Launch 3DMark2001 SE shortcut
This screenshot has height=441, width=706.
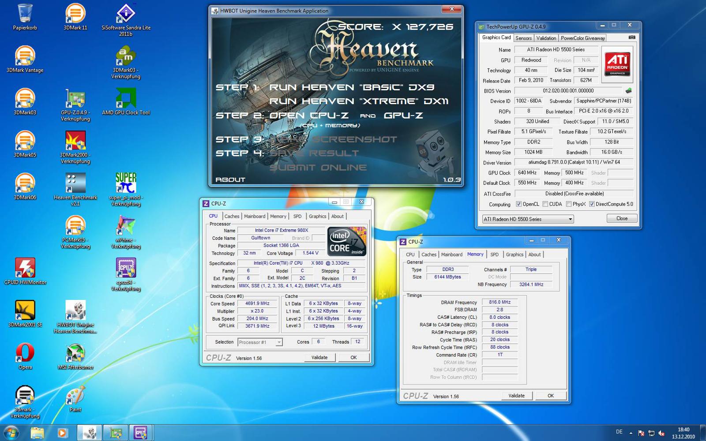[25, 314]
